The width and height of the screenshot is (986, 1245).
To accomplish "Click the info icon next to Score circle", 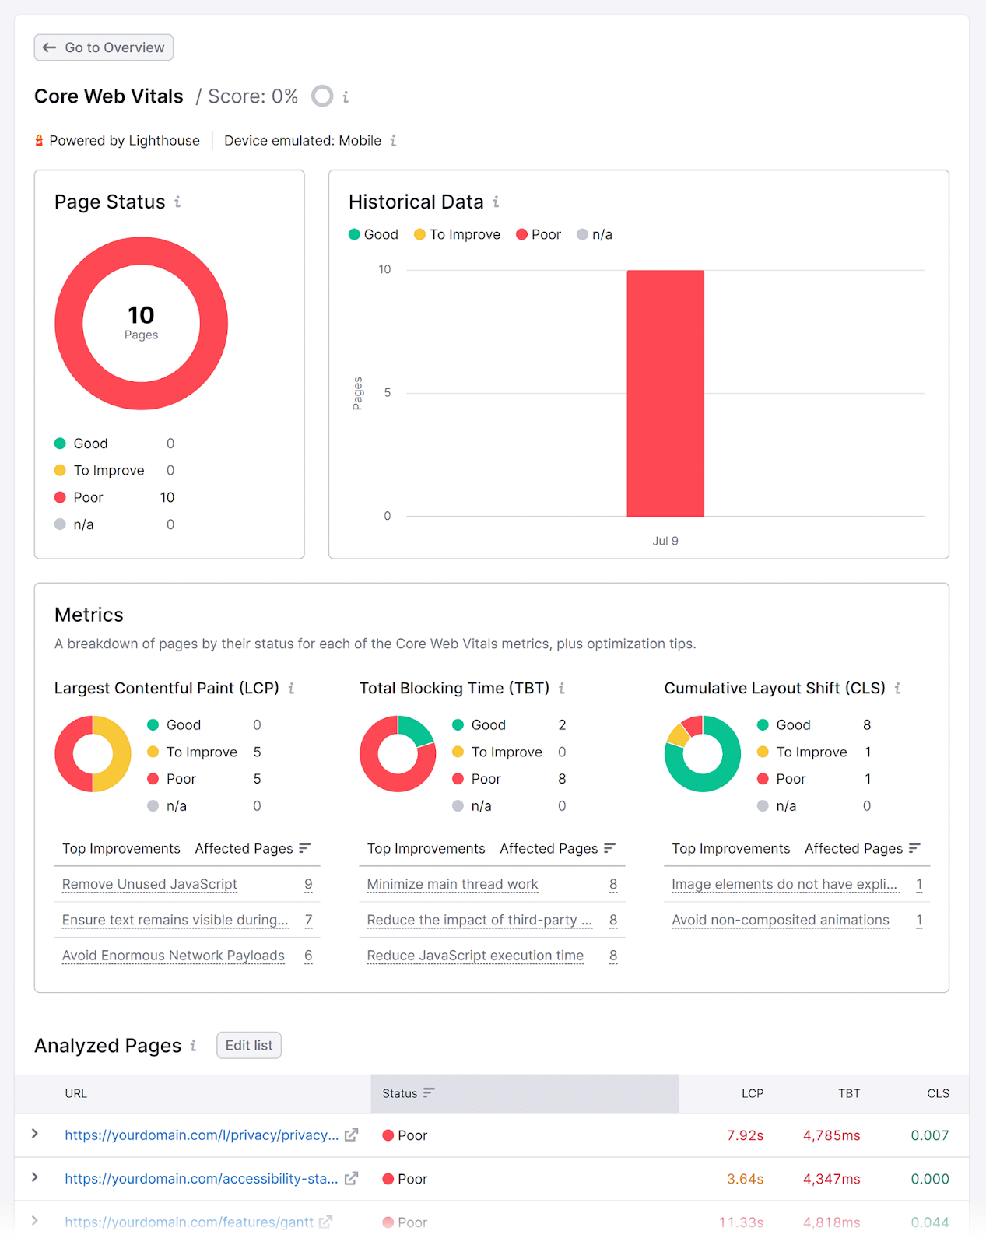I will point(346,96).
